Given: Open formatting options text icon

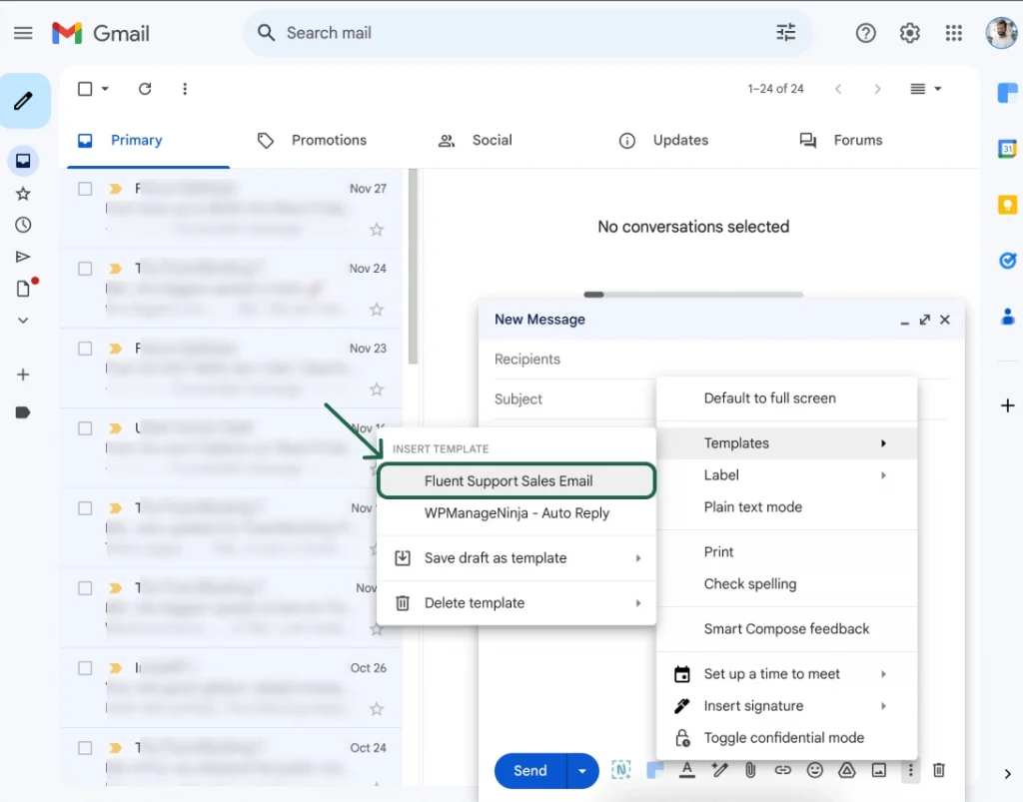Looking at the screenshot, I should [x=686, y=770].
